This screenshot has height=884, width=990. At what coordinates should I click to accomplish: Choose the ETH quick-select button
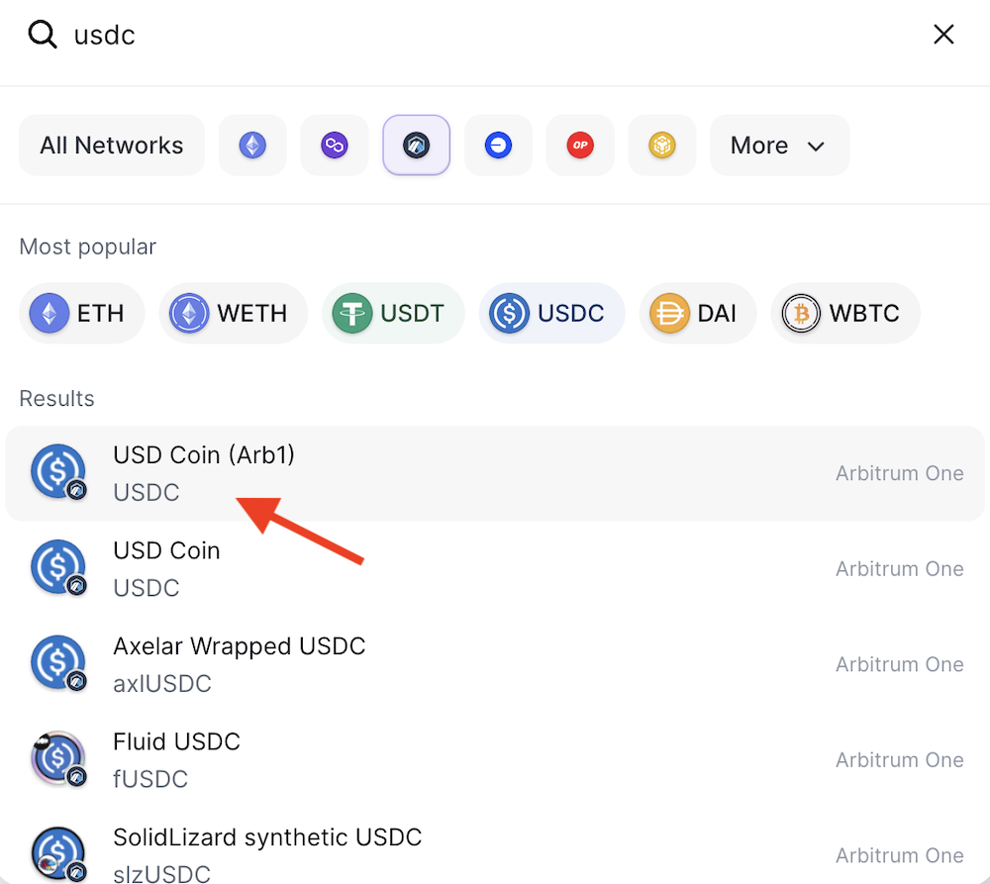tap(81, 313)
